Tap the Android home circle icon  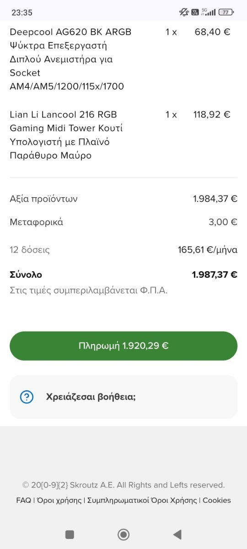point(123,534)
